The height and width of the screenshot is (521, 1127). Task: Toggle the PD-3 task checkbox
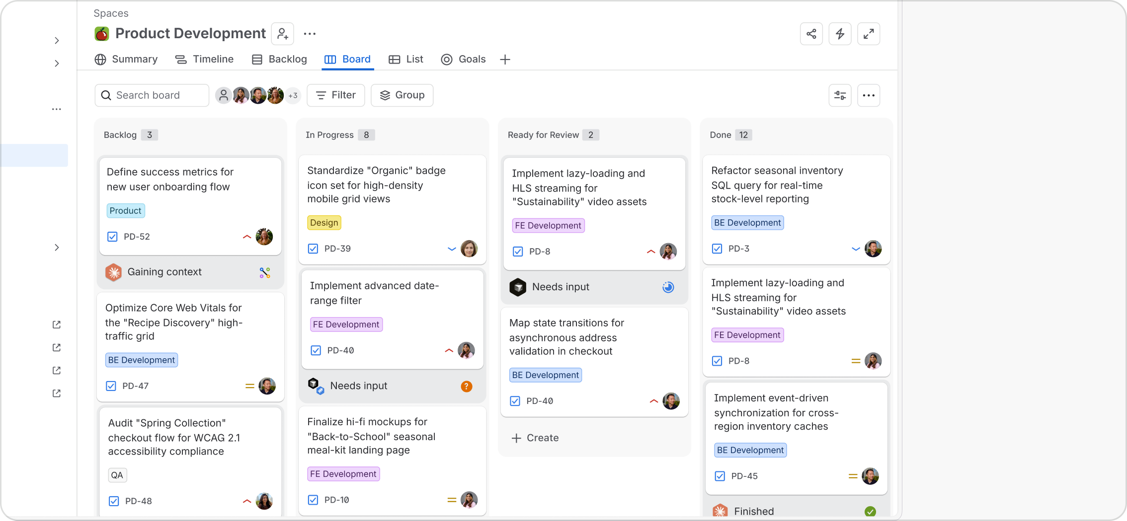pyautogui.click(x=717, y=249)
